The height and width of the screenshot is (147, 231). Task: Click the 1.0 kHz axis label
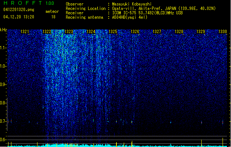[x=3, y=67]
